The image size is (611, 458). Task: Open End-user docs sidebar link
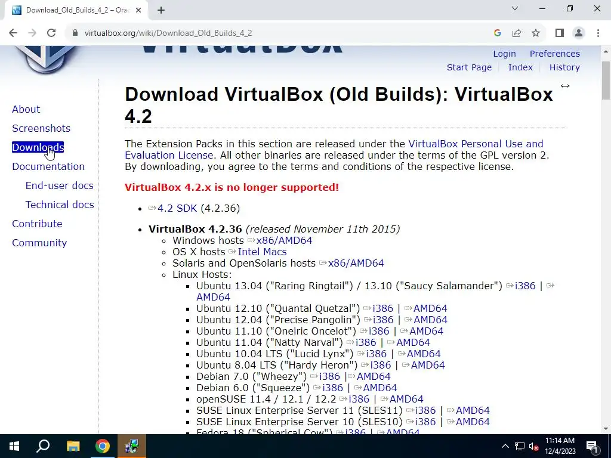pyautogui.click(x=59, y=185)
